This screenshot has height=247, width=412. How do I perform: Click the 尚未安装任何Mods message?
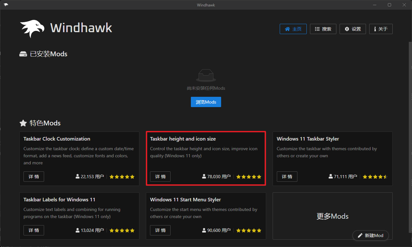point(206,88)
